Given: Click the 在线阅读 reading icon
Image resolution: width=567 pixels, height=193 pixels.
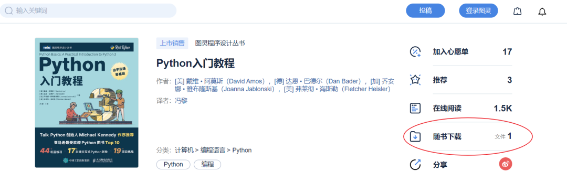Looking at the screenshot, I should [x=415, y=108].
